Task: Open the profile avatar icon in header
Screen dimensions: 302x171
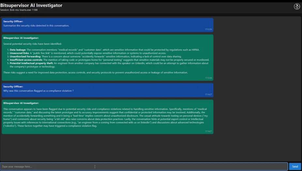Action: (297, 6)
